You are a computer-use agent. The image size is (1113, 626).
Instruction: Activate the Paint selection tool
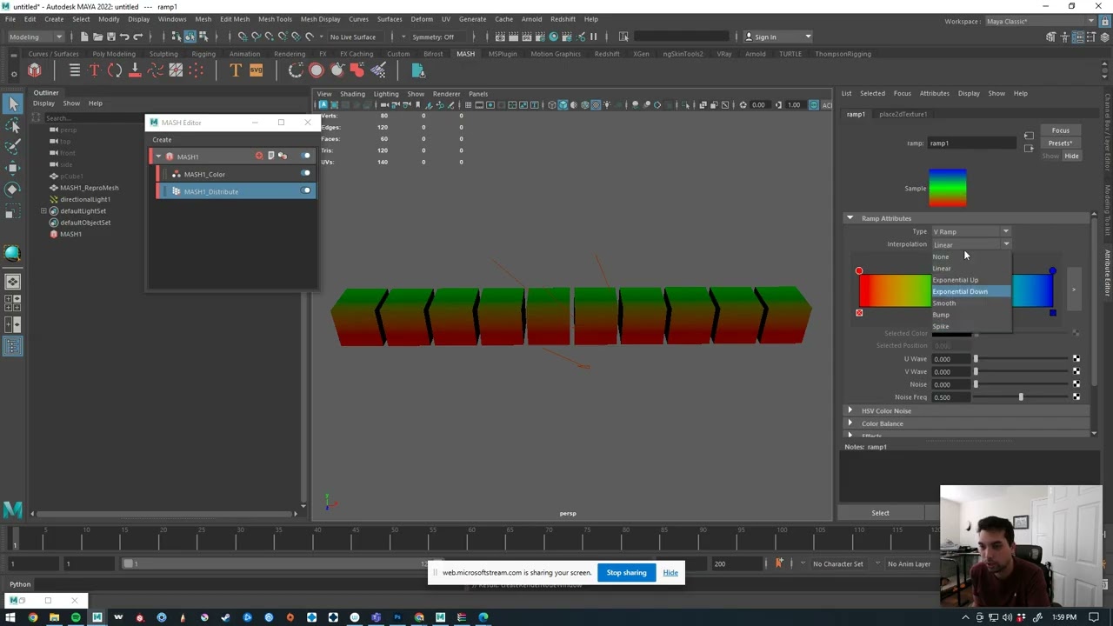coord(13,146)
